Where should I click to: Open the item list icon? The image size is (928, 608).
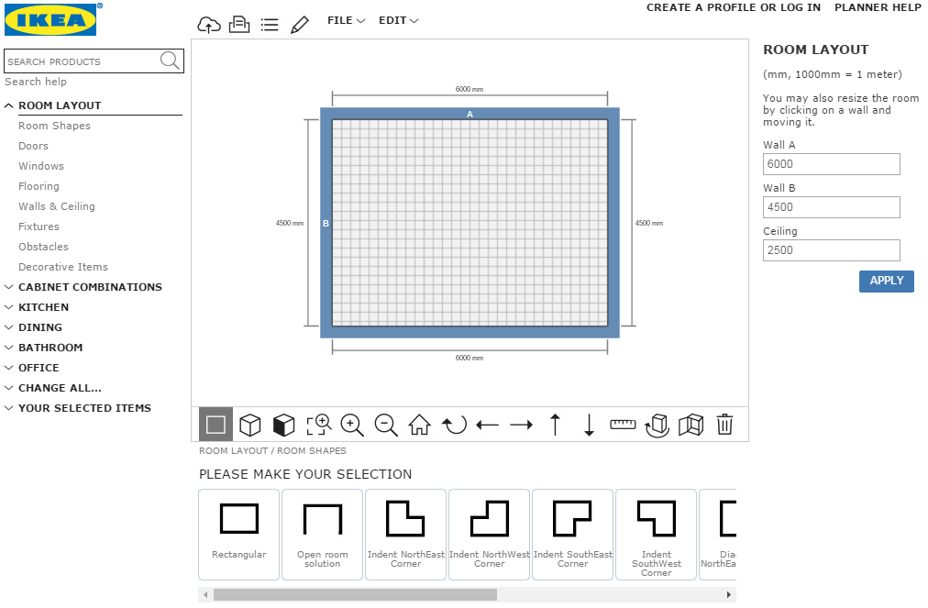coord(270,25)
